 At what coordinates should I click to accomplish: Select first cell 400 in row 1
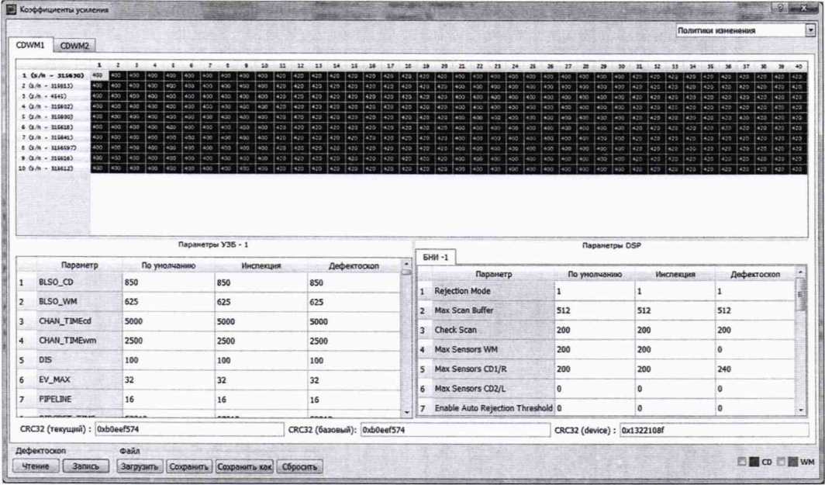99,75
